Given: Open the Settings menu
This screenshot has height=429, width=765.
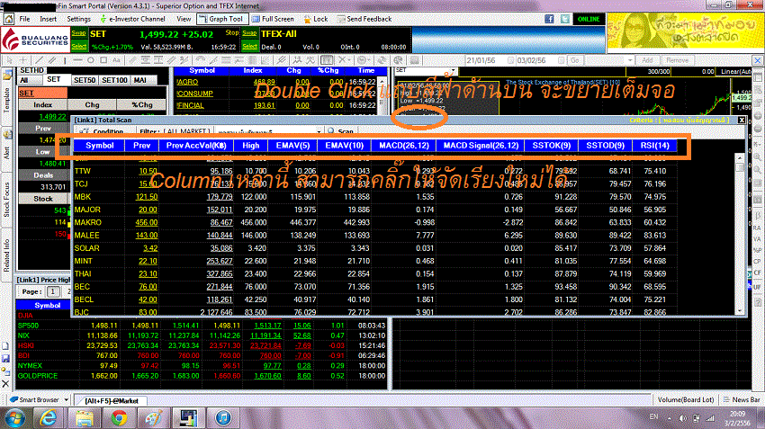Looking at the screenshot, I should coord(78,19).
